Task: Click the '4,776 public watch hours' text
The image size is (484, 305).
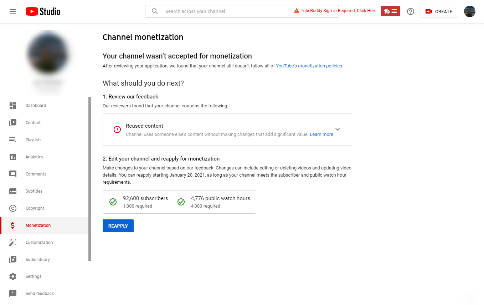Action: (x=221, y=198)
